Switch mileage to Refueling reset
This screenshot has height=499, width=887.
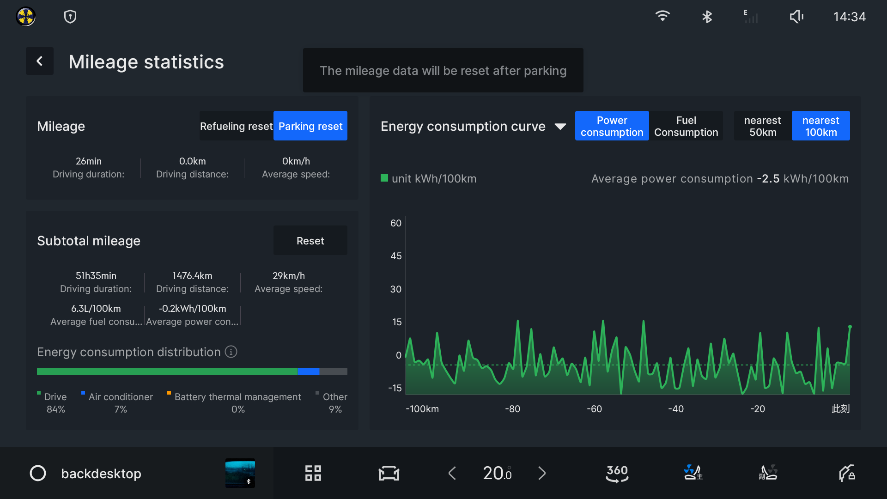click(237, 126)
